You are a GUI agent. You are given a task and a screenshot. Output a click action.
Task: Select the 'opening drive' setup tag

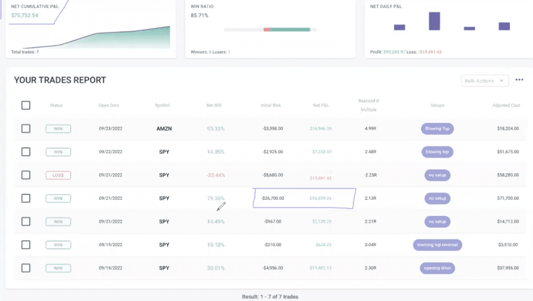(x=437, y=268)
